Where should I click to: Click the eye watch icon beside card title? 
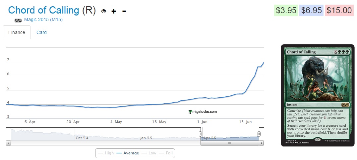[x=104, y=11]
